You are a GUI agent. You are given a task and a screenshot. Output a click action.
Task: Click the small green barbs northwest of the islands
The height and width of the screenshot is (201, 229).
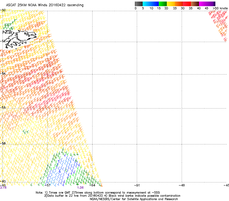(10, 25)
